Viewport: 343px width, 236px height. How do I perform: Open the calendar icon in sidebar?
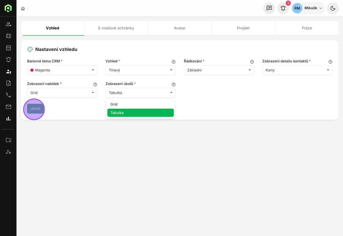tap(8, 48)
